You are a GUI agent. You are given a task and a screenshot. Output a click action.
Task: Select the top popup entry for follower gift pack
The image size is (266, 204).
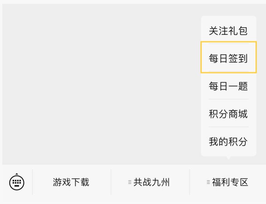[x=228, y=31]
